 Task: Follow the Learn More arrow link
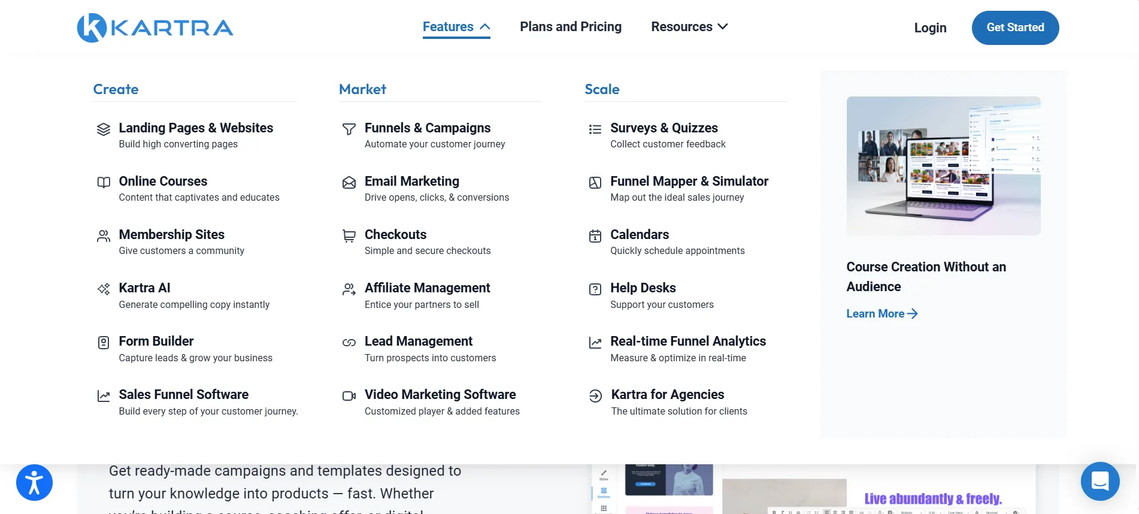881,313
